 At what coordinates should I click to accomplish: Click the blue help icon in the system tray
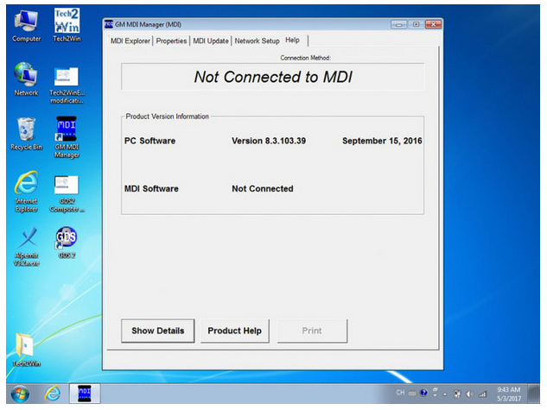tap(423, 393)
